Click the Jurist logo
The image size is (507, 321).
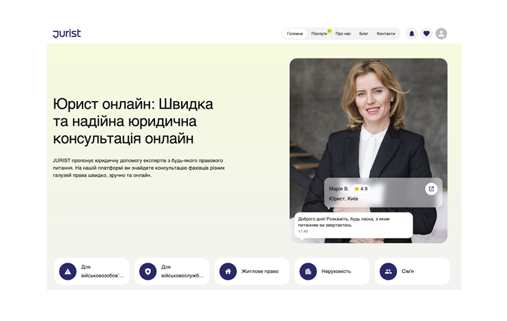pyautogui.click(x=67, y=34)
